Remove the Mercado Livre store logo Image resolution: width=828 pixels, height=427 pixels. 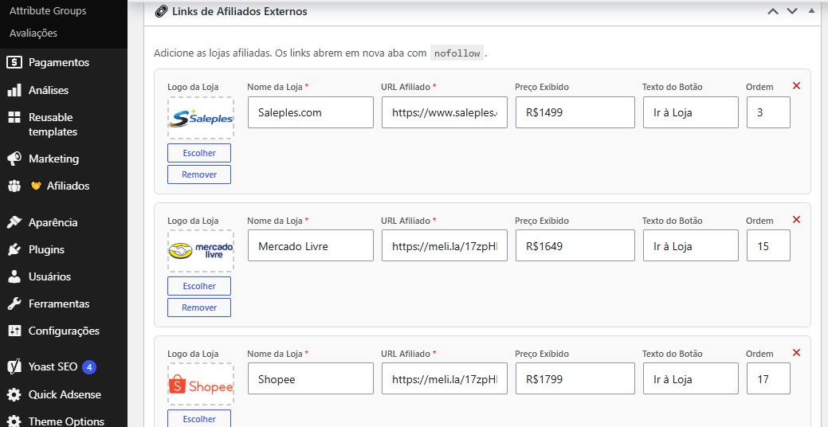click(199, 308)
